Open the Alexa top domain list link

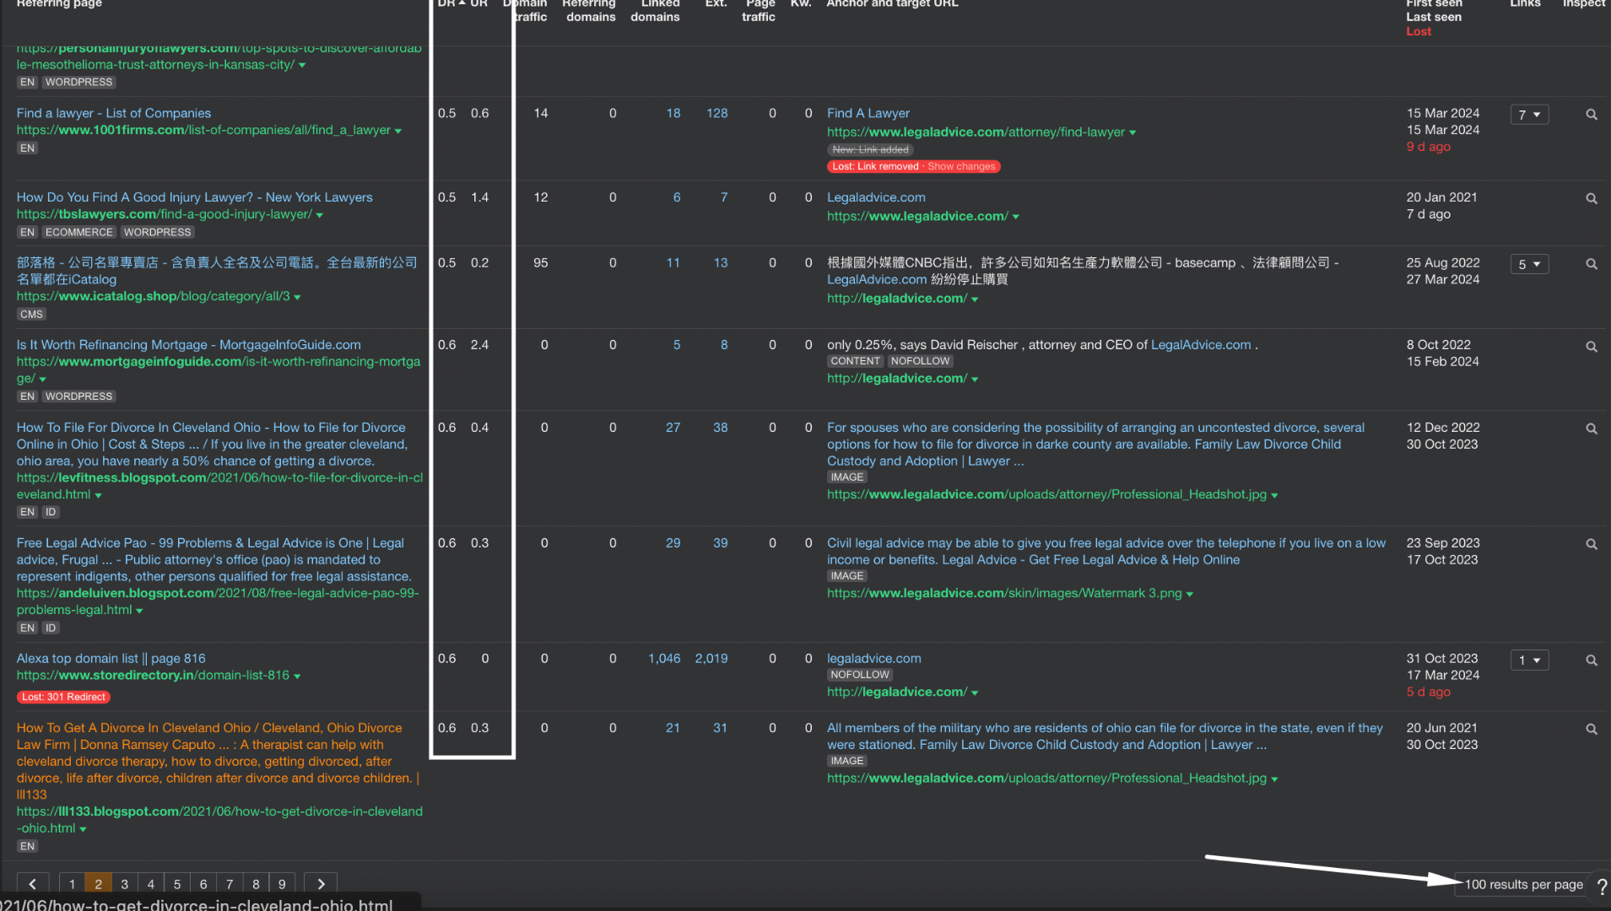[111, 659]
